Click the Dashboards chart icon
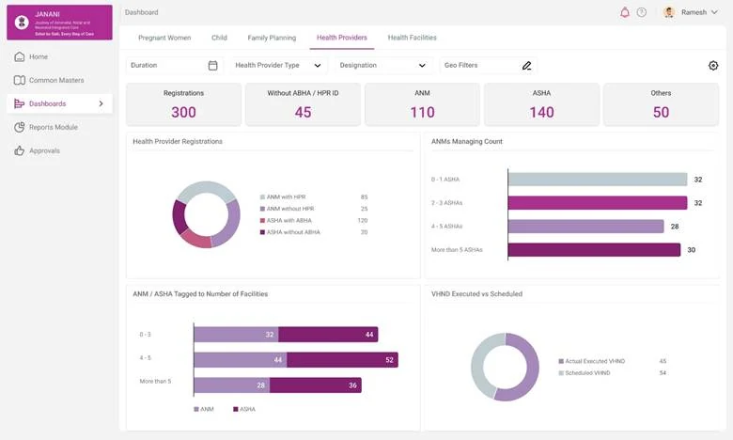The image size is (733, 440). click(19, 103)
